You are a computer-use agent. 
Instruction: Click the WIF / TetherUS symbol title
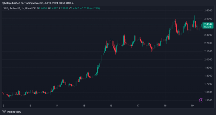[x=12, y=8]
